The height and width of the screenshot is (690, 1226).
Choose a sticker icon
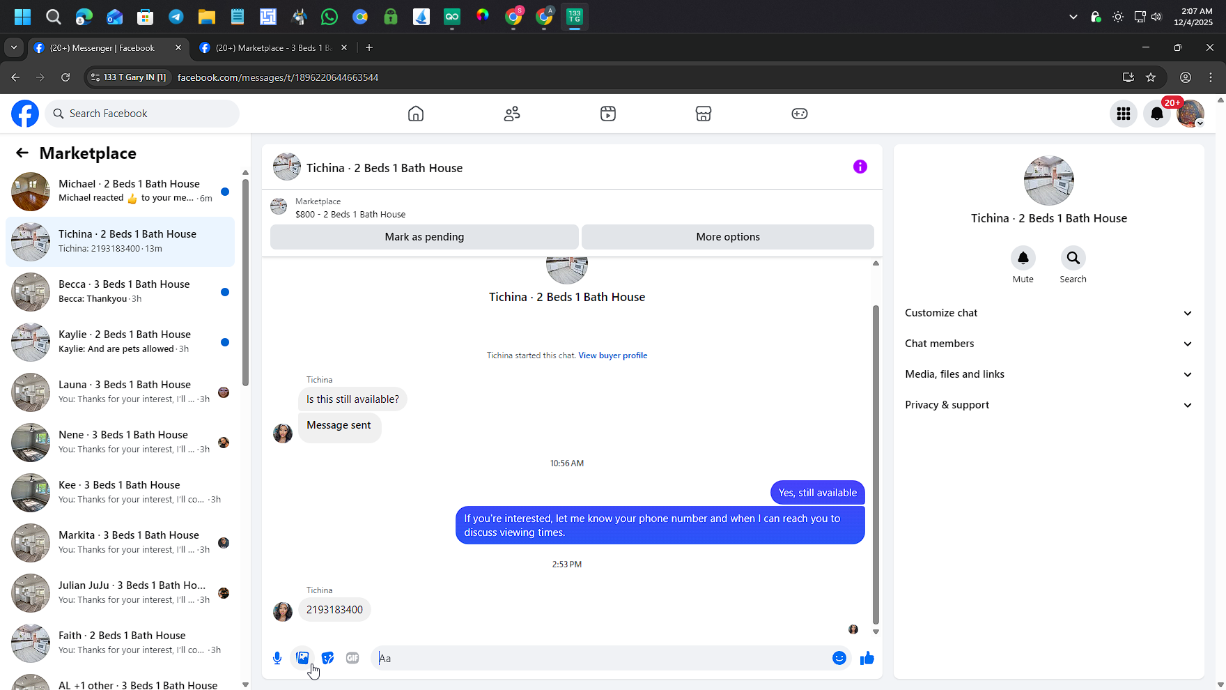[x=327, y=658]
